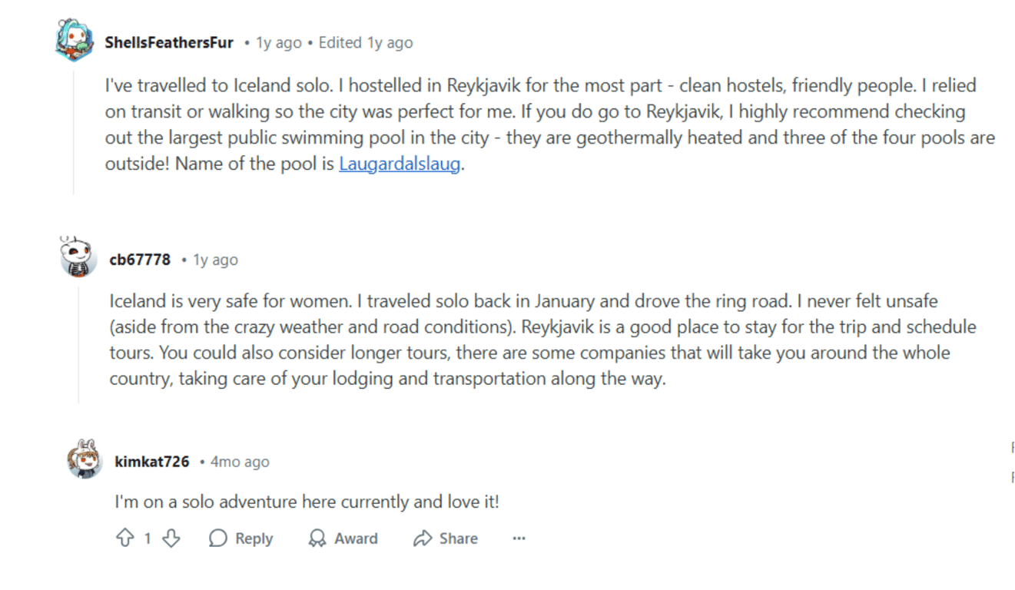
Task: Click kimkat726's comment text about solo adventure
Action: pos(307,502)
